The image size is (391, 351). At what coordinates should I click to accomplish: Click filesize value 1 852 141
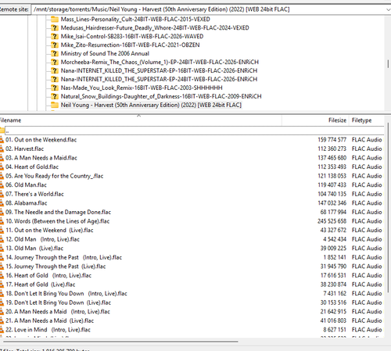[x=335, y=257]
